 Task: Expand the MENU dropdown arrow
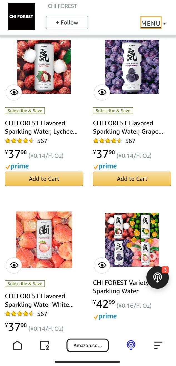(x=165, y=23)
